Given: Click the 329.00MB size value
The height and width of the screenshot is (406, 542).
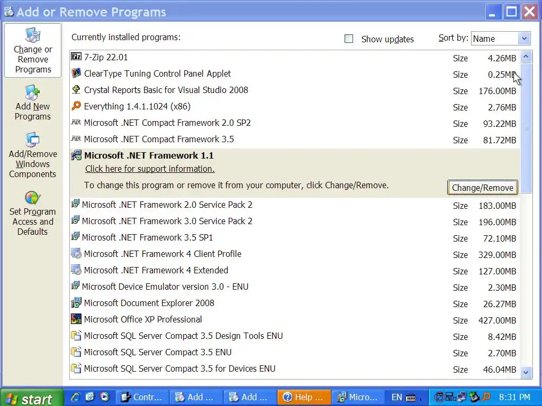Looking at the screenshot, I should click(x=497, y=255).
